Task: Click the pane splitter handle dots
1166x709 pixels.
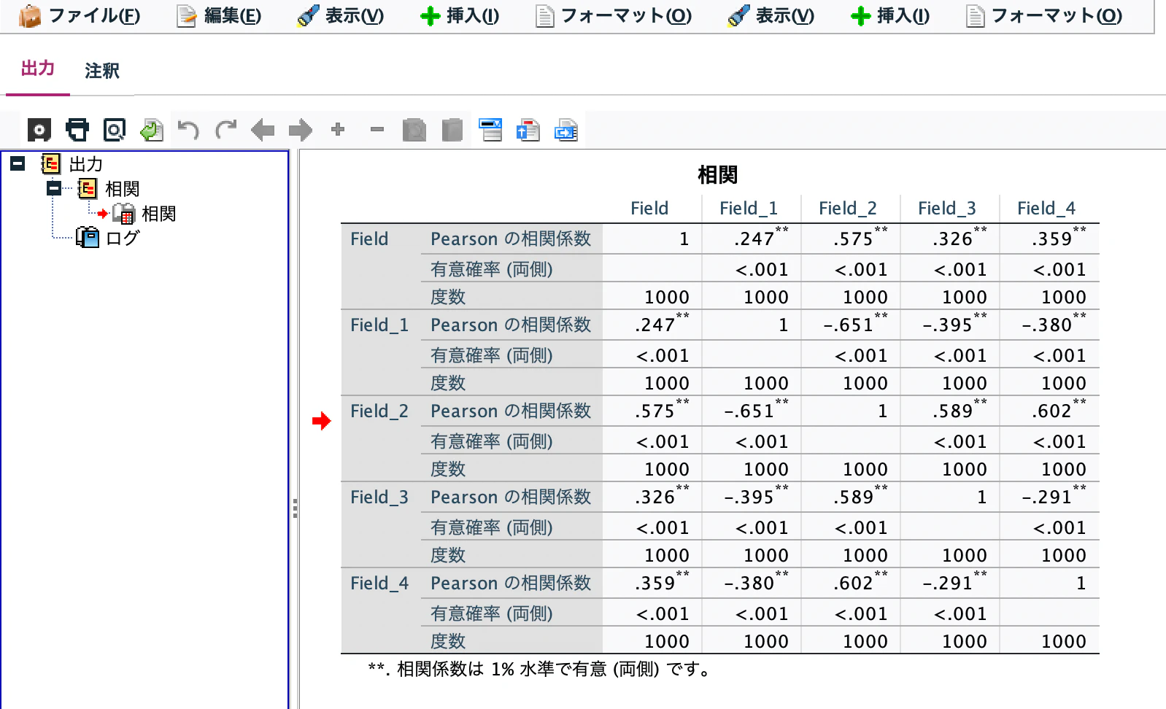Action: (x=295, y=508)
